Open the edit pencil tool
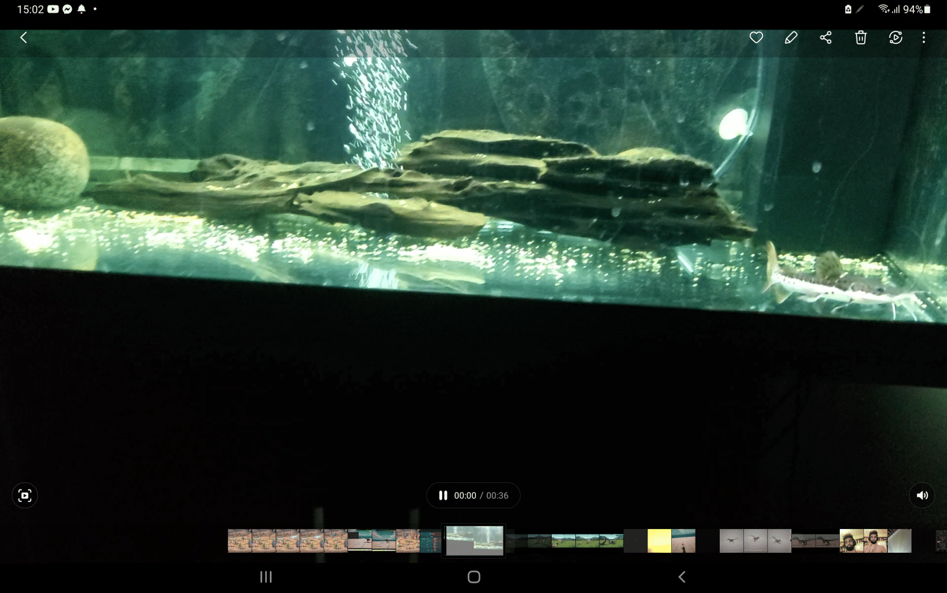This screenshot has width=947, height=593. [791, 38]
